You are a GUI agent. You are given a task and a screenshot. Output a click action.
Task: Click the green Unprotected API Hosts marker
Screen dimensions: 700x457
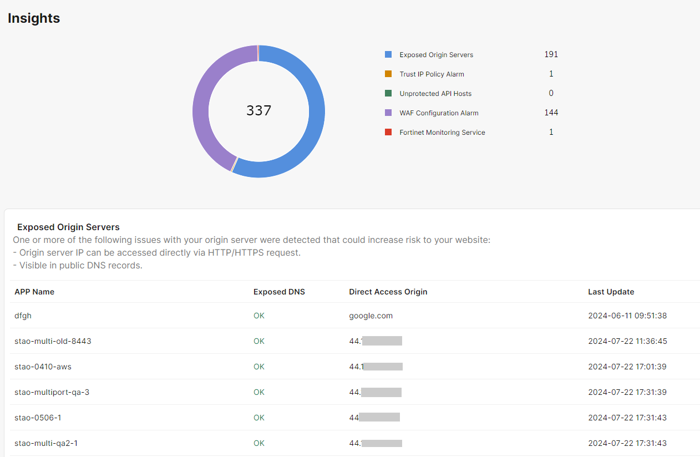click(388, 93)
